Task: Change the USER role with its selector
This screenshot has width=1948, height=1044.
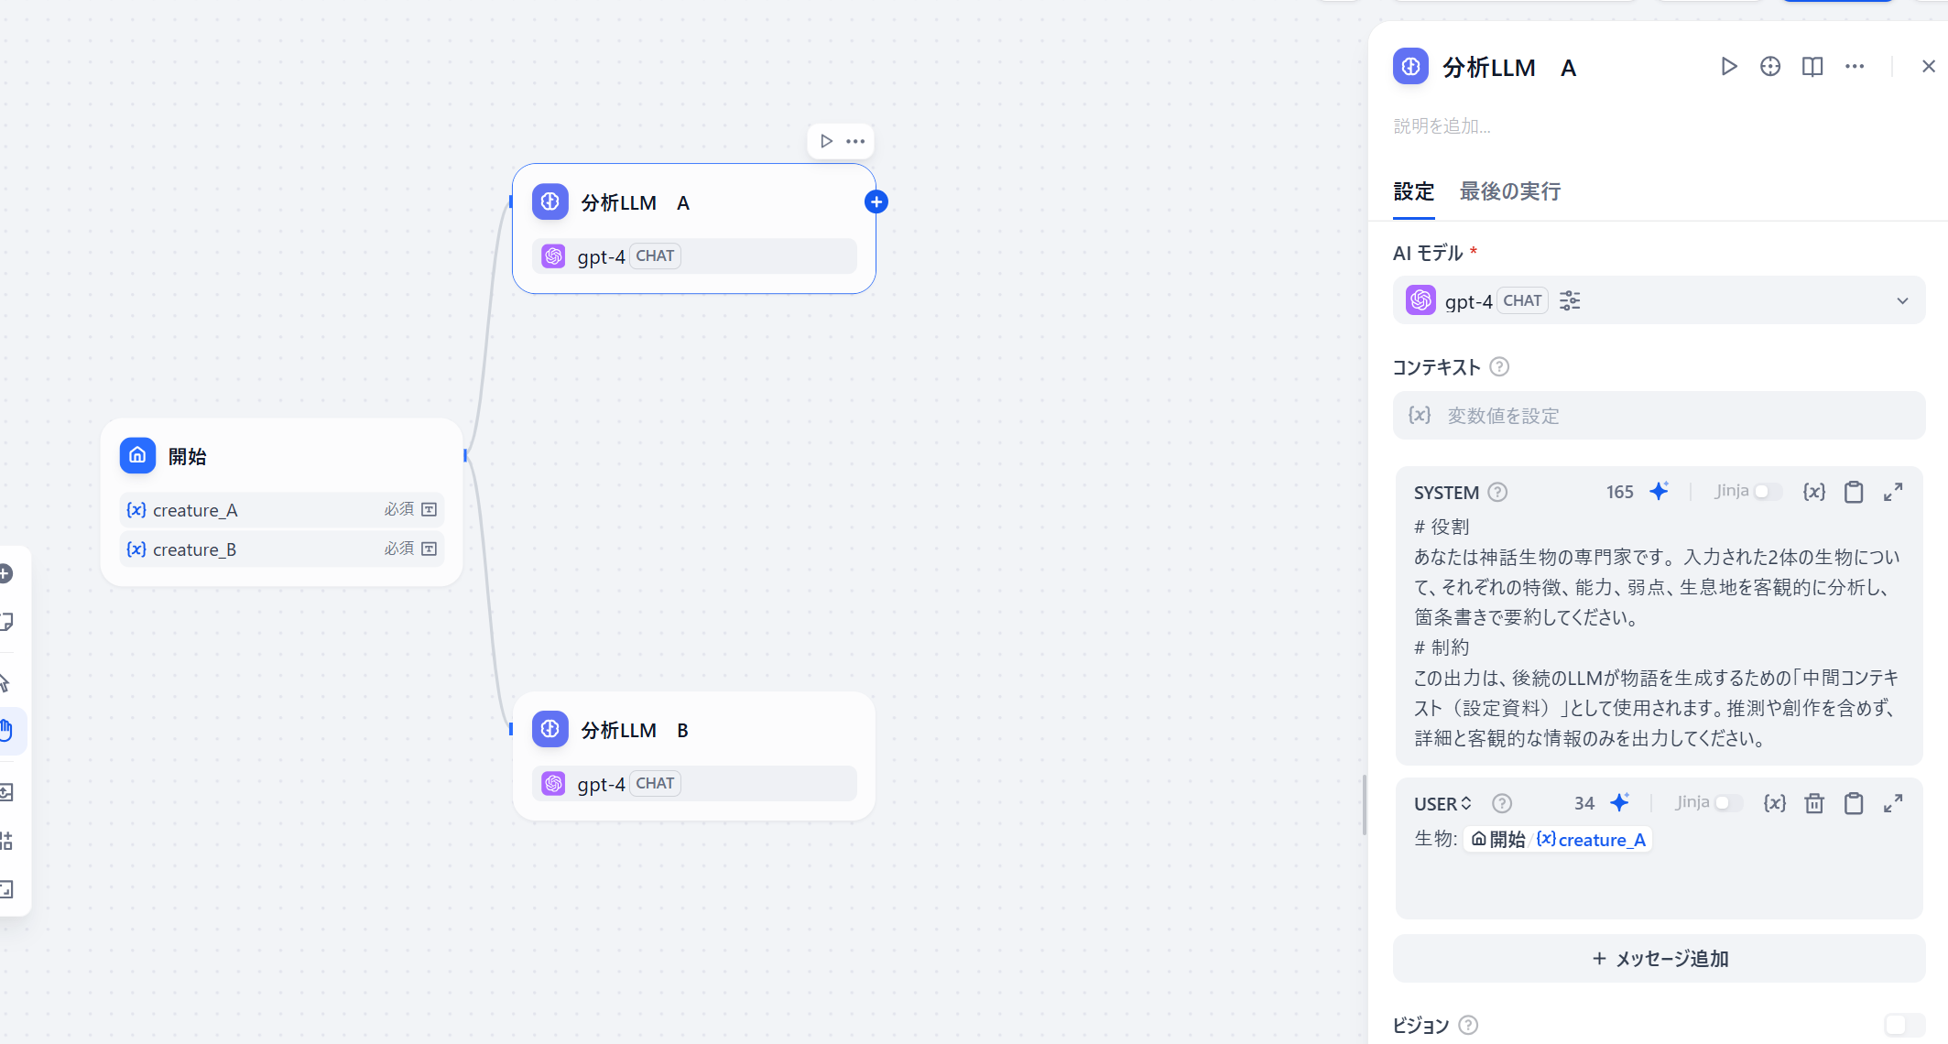Action: point(1442,803)
